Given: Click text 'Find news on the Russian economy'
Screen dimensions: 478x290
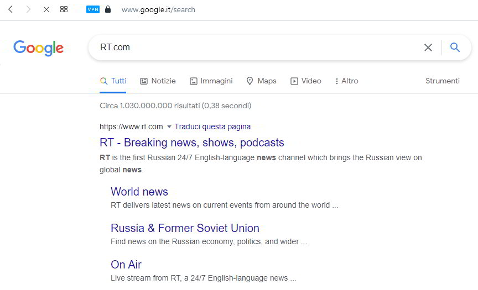Looking at the screenshot, I should point(209,241).
